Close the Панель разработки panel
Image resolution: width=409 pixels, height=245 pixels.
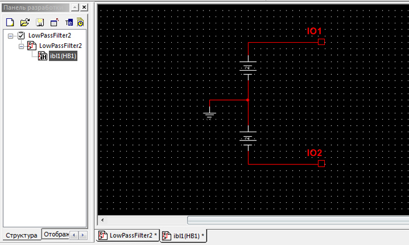84,8
